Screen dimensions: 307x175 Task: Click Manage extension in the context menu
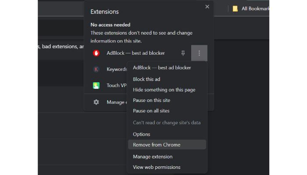point(153,157)
